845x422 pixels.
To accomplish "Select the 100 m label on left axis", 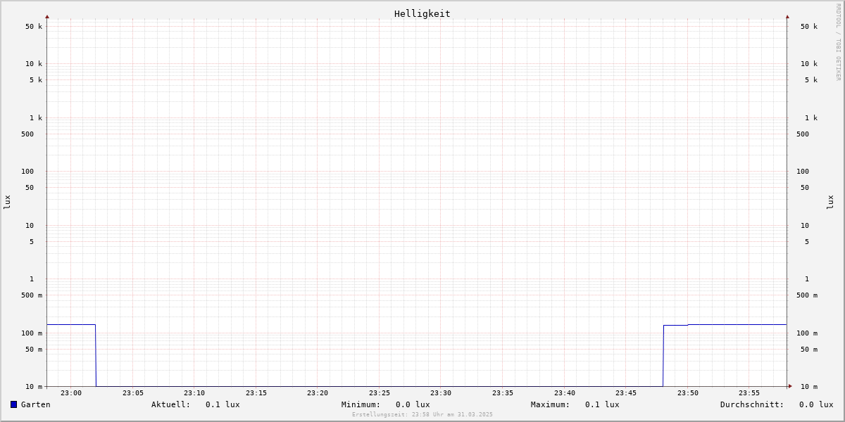I will point(32,333).
